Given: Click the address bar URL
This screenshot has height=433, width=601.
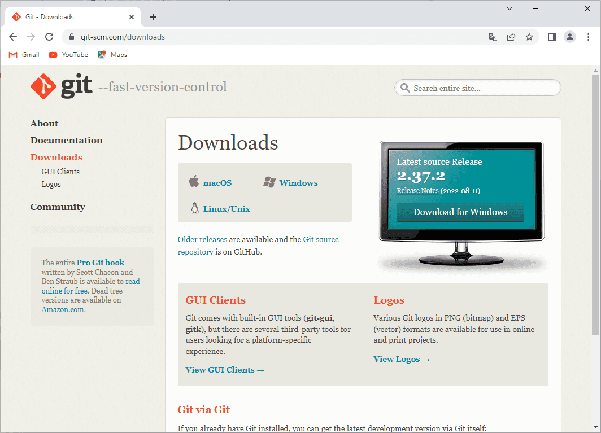Looking at the screenshot, I should (x=123, y=37).
